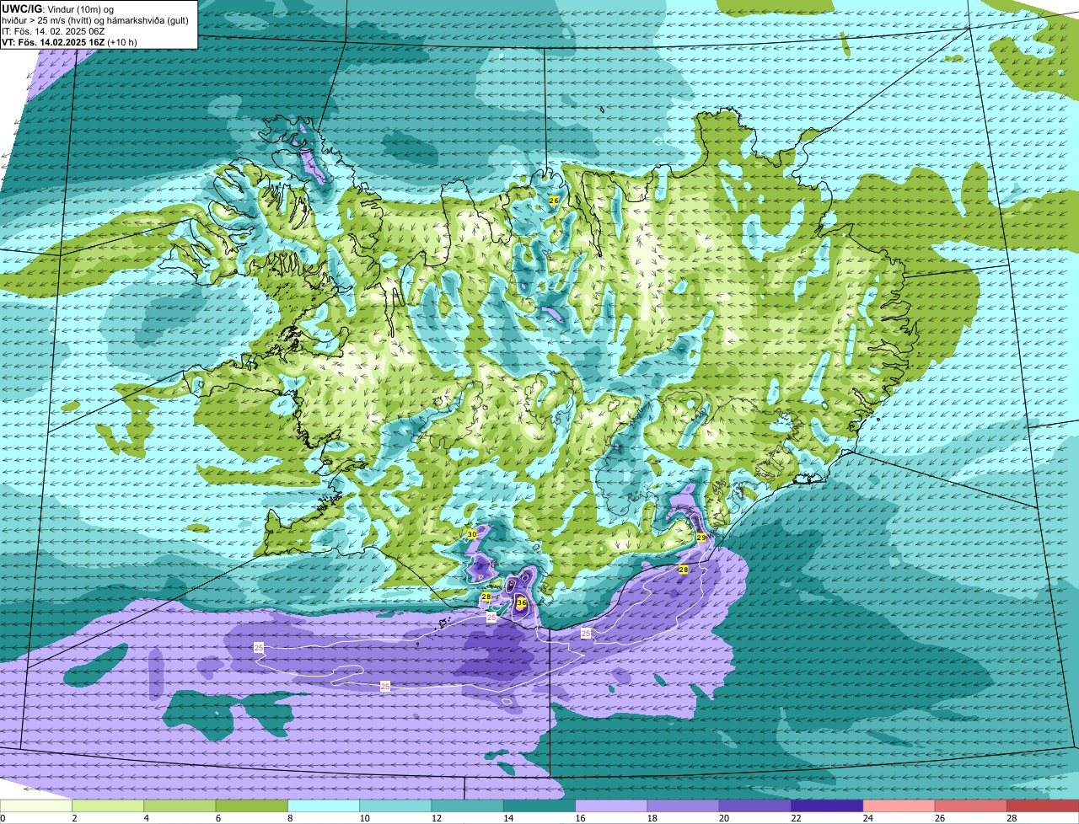Click the legend scale number 0
The width and height of the screenshot is (1079, 824).
tap(3, 818)
